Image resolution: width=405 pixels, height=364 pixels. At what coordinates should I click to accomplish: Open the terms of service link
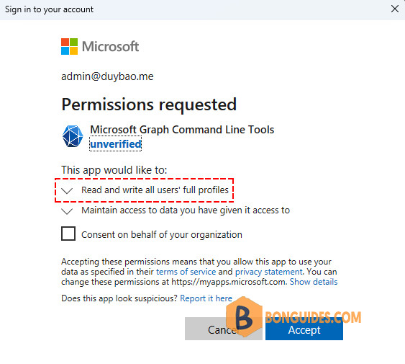186,272
